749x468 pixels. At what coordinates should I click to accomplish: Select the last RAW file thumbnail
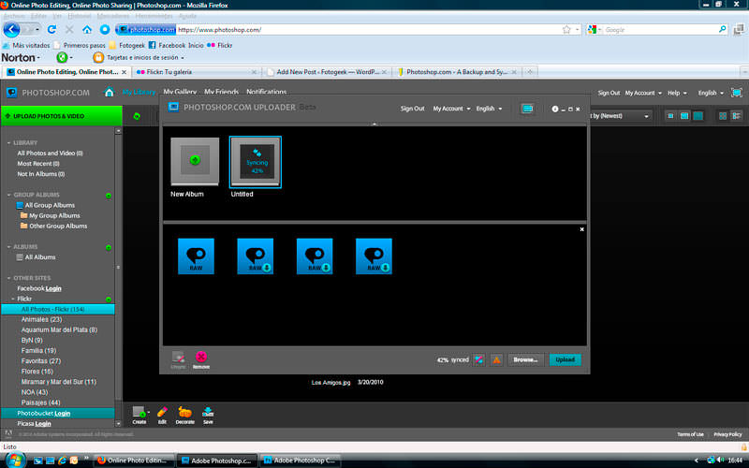[374, 256]
